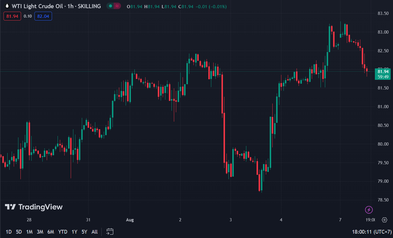Click the red 81.94 sell price button
The height and width of the screenshot is (238, 393).
[12, 16]
